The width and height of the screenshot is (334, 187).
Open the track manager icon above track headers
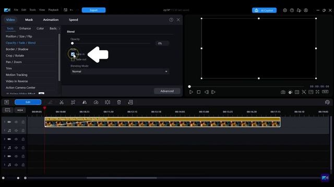point(8,110)
